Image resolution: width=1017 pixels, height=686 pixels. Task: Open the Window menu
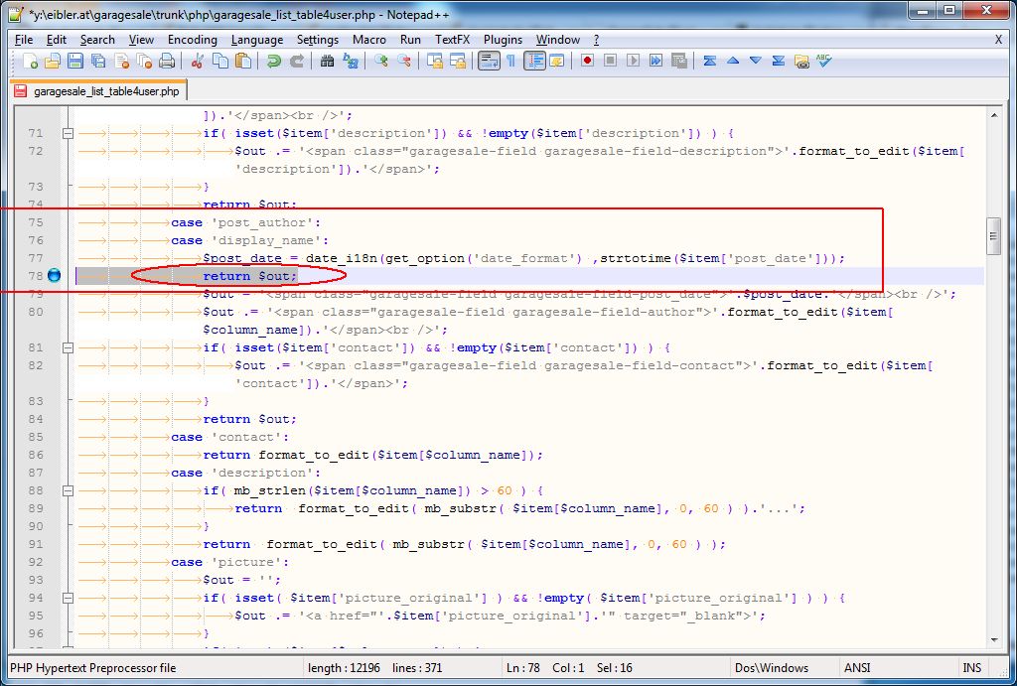(558, 40)
